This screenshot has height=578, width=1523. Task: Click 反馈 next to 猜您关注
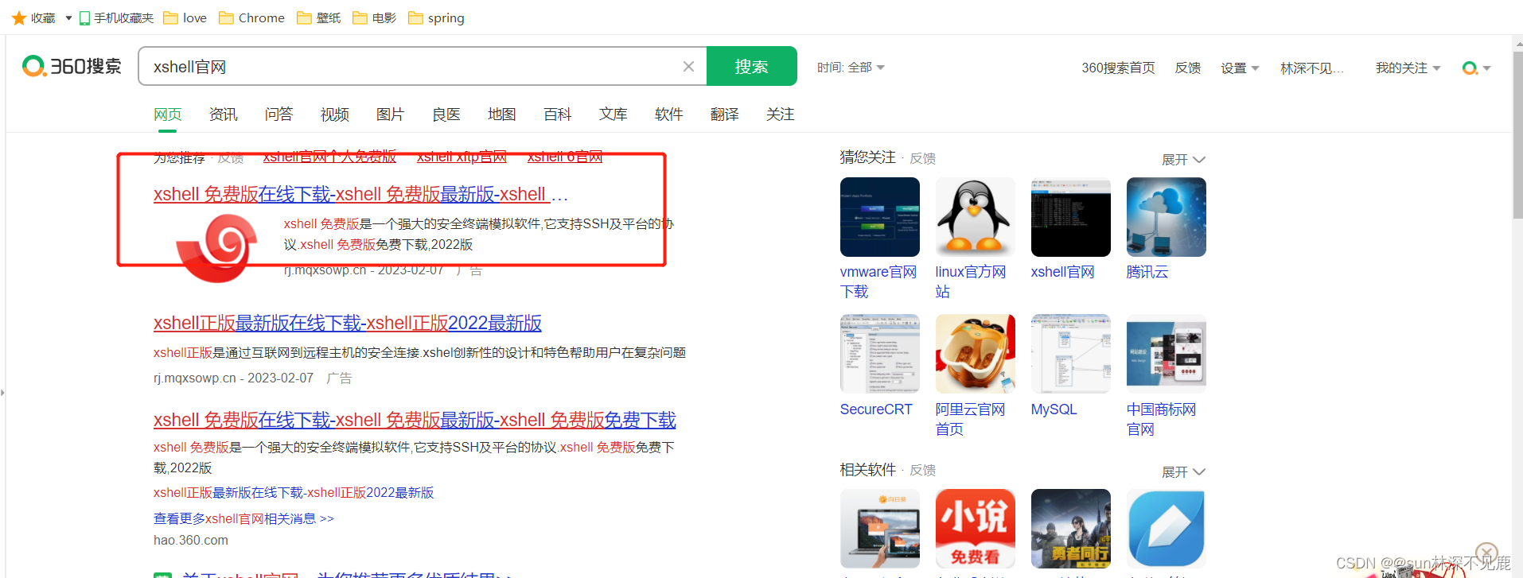pyautogui.click(x=923, y=158)
